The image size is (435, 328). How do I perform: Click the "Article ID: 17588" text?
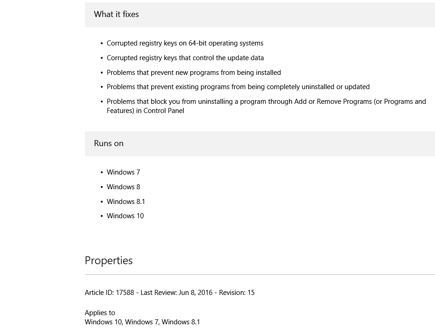pyautogui.click(x=109, y=293)
